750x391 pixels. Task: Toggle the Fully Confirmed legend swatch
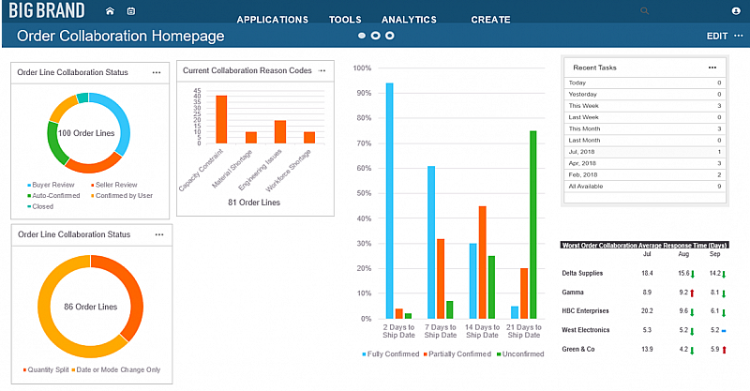(365, 353)
